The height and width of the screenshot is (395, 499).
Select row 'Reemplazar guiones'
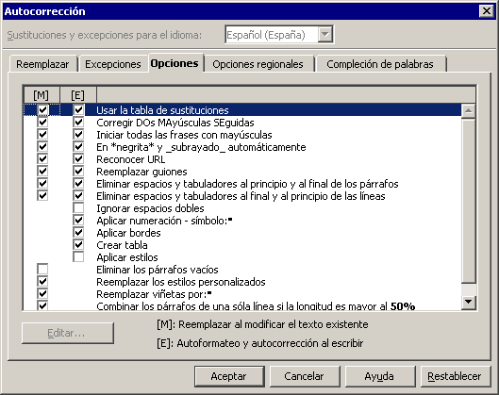[x=242, y=172]
